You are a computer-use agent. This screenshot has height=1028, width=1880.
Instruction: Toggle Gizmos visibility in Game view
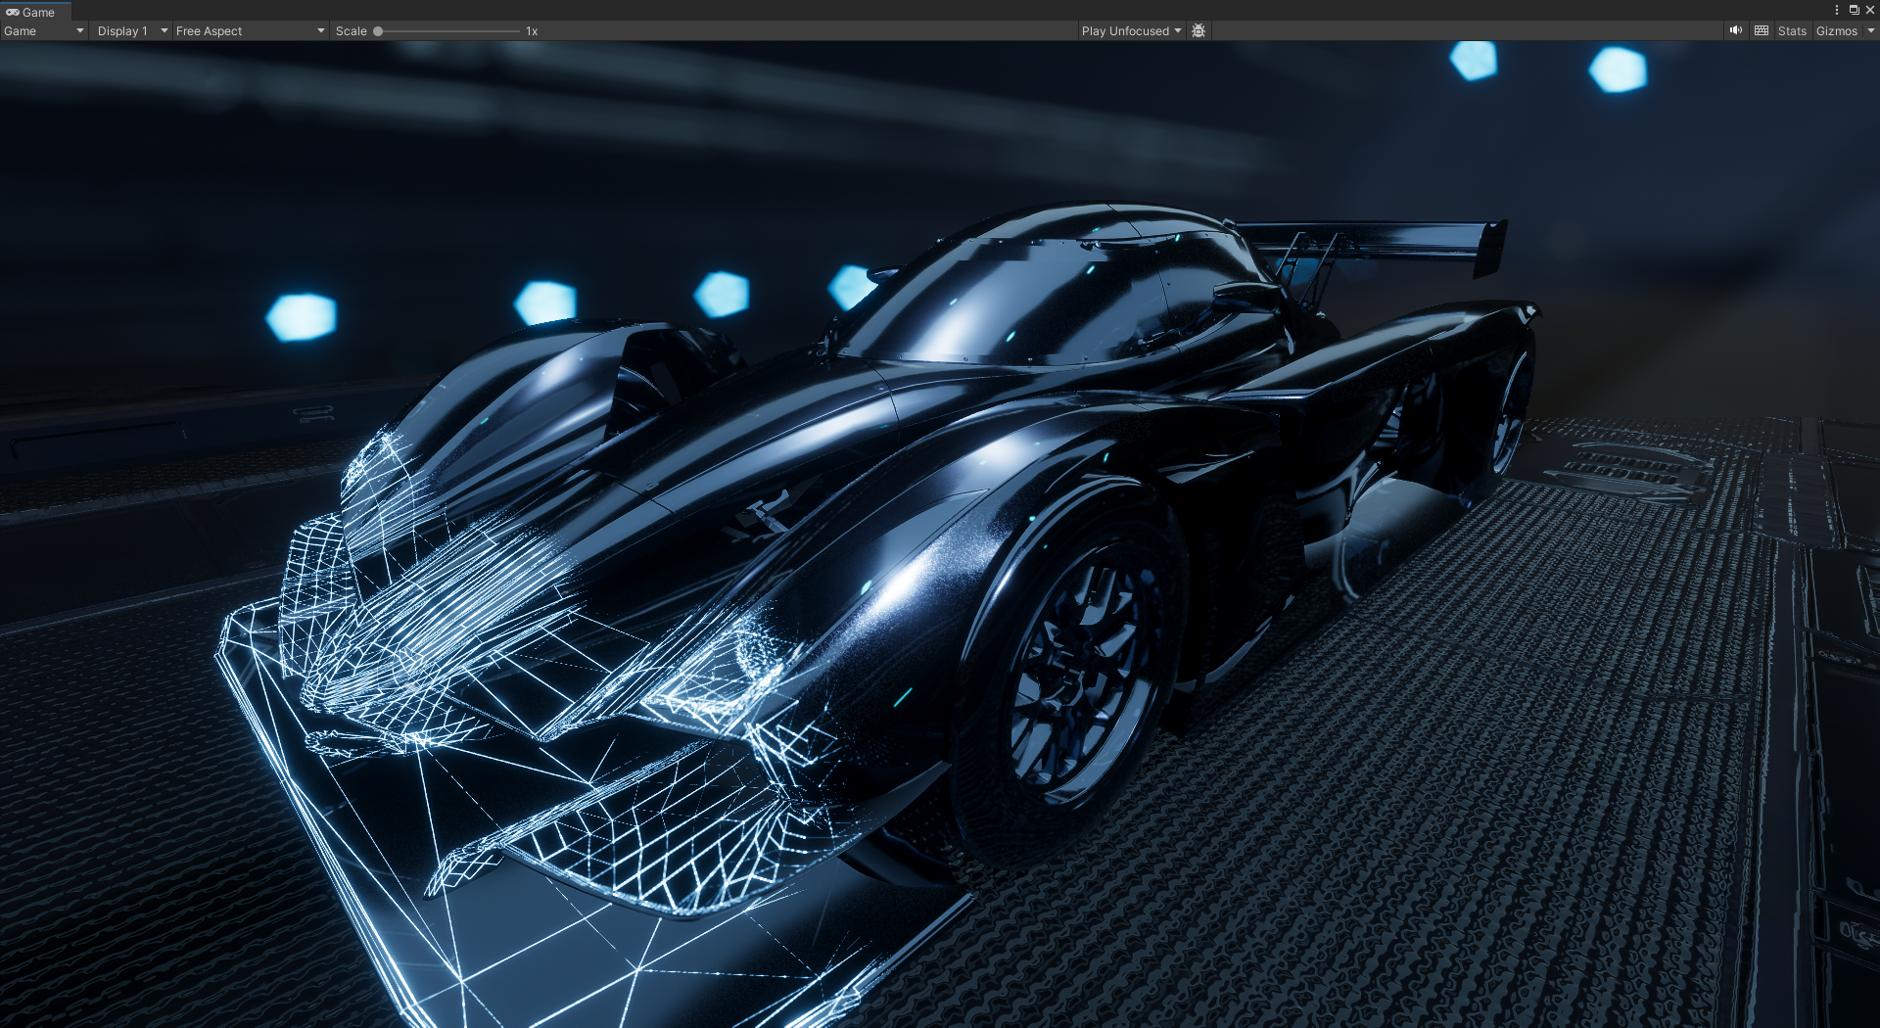[x=1836, y=31]
